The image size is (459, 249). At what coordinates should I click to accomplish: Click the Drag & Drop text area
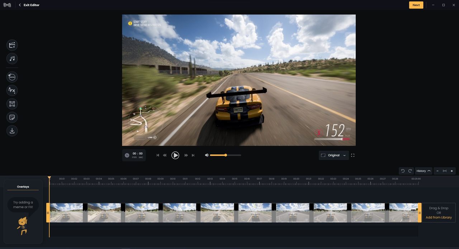(439, 208)
